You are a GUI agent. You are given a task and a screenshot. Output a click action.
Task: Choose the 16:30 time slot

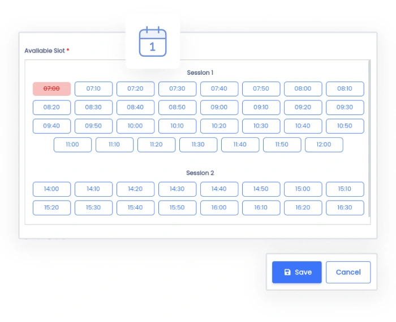(345, 207)
